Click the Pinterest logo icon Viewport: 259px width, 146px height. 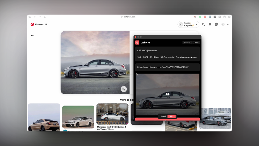pos(32,24)
